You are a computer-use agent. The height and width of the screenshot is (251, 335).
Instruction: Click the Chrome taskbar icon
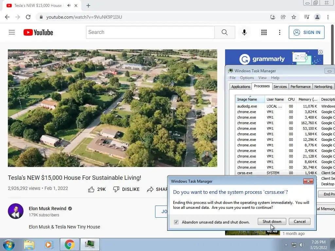pos(69,244)
